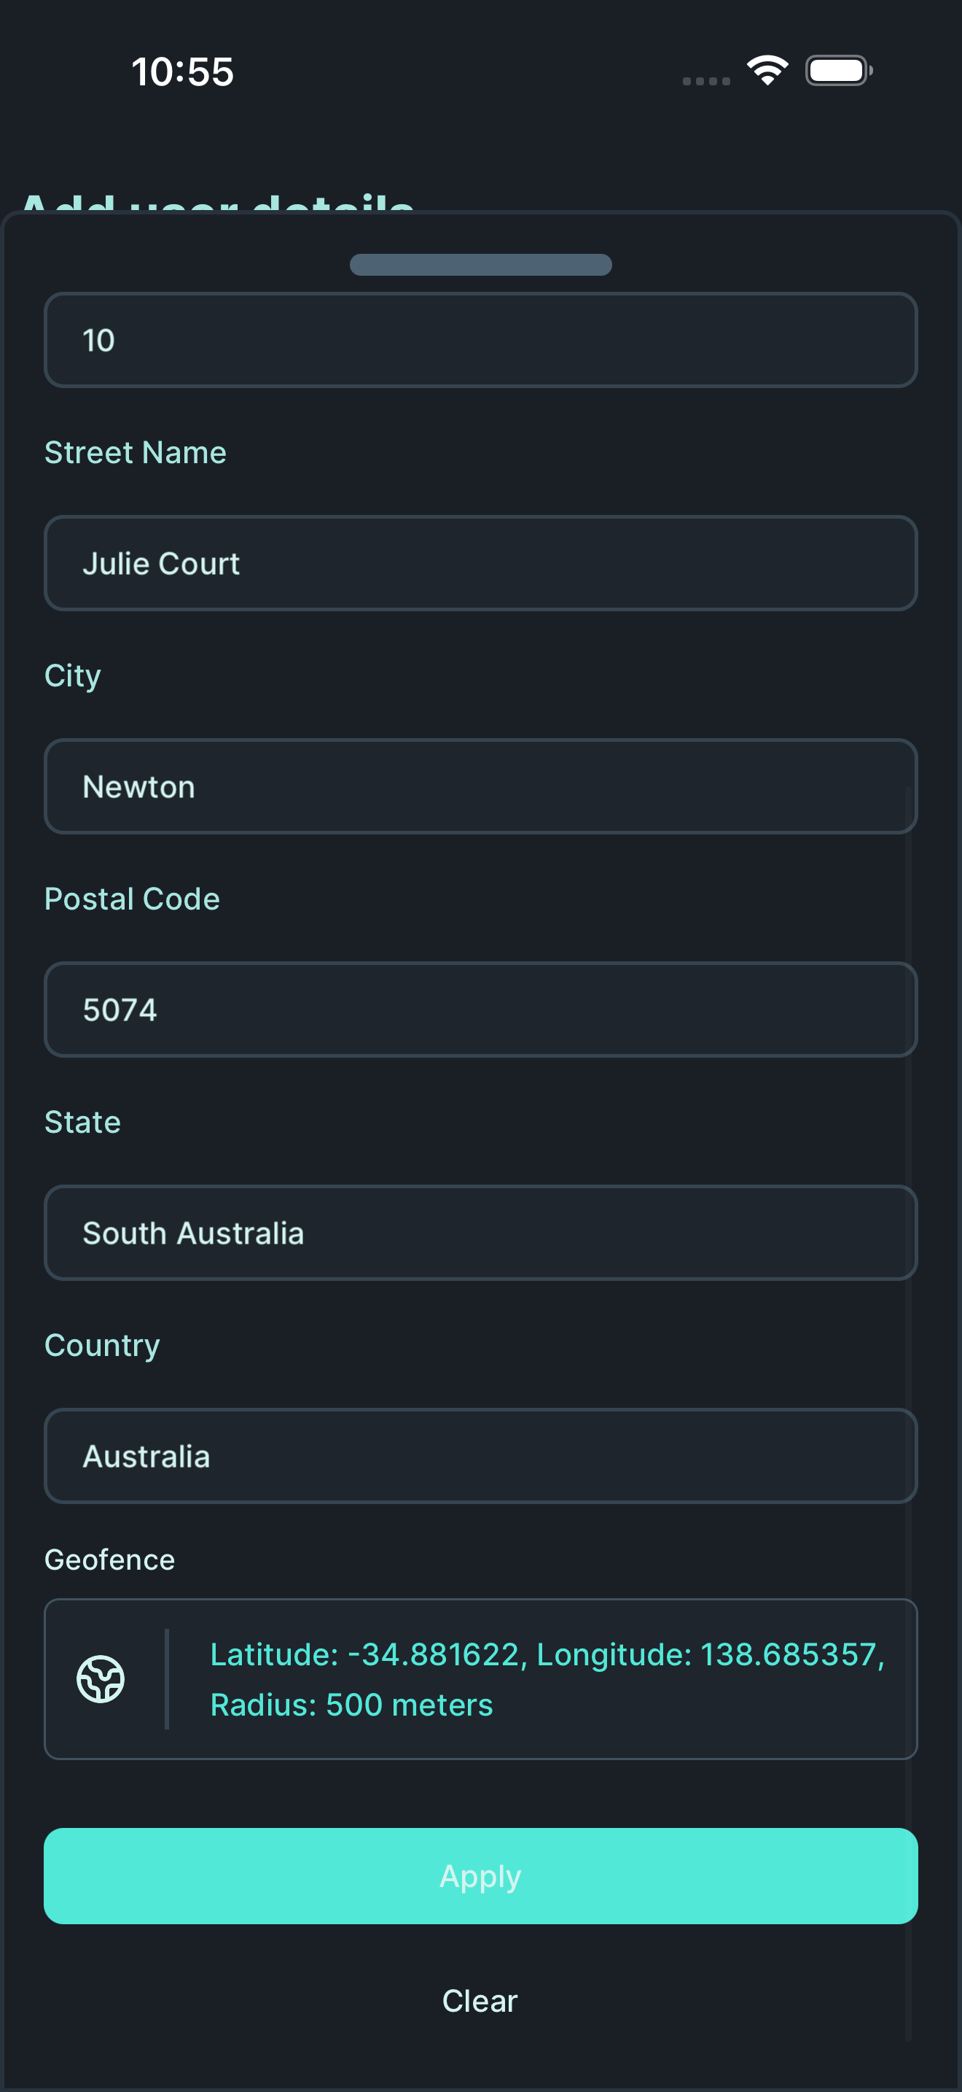Tap the State field showing South Australia
This screenshot has height=2092, width=962.
click(480, 1233)
